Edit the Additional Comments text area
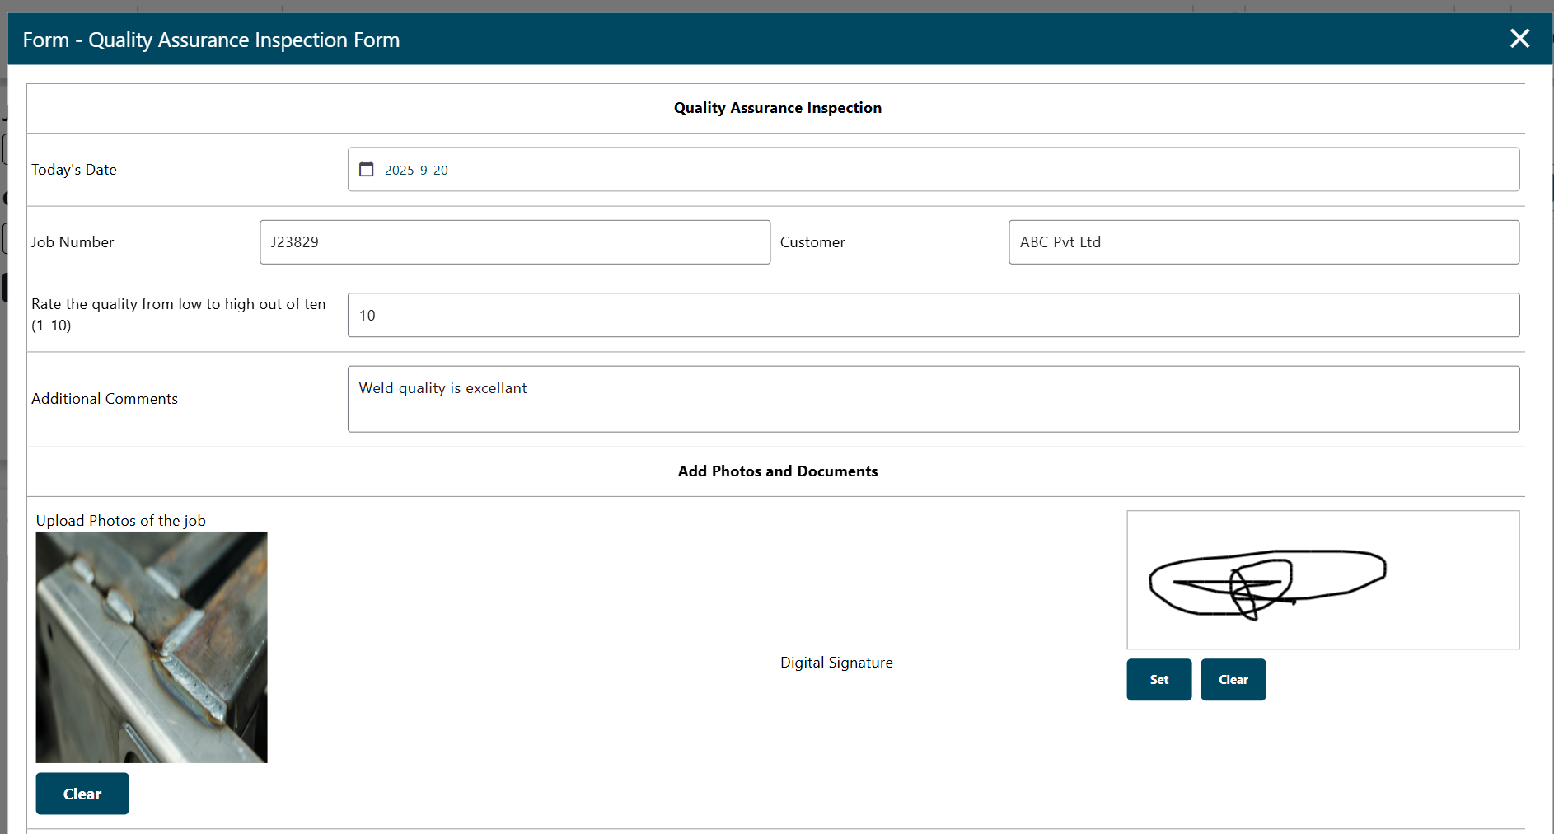This screenshot has height=834, width=1554. click(931, 398)
